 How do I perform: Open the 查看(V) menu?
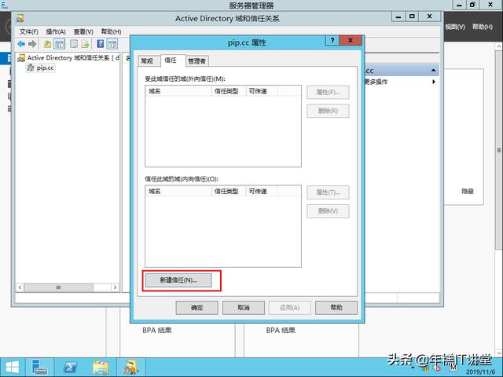[83, 31]
